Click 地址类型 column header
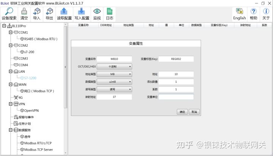Screen dimensions: 273x156 (x=129, y=25)
